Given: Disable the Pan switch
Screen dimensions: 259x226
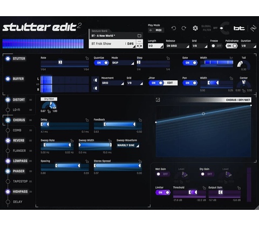Looking at the screenshot, I should coord(190,83).
